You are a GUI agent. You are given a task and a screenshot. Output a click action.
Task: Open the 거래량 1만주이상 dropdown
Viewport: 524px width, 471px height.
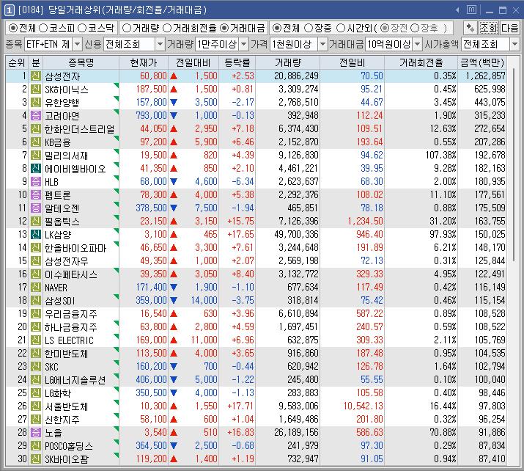tap(244, 44)
